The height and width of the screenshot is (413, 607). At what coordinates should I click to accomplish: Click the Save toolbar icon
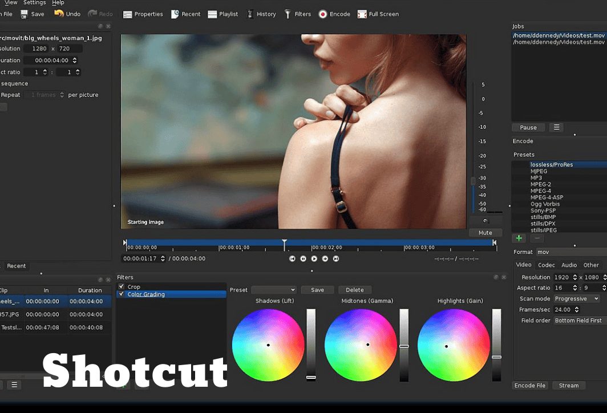tap(25, 14)
